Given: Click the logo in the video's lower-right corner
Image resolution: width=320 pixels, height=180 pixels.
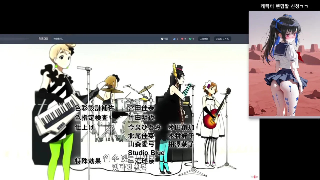Looking at the screenshot, I should coord(254,177).
